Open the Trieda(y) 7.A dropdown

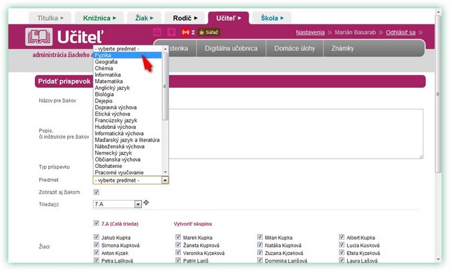click(117, 204)
